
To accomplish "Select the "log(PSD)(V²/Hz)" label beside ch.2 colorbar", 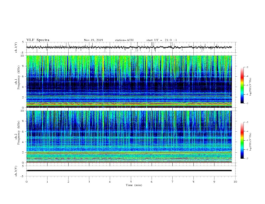I will coord(251,142).
